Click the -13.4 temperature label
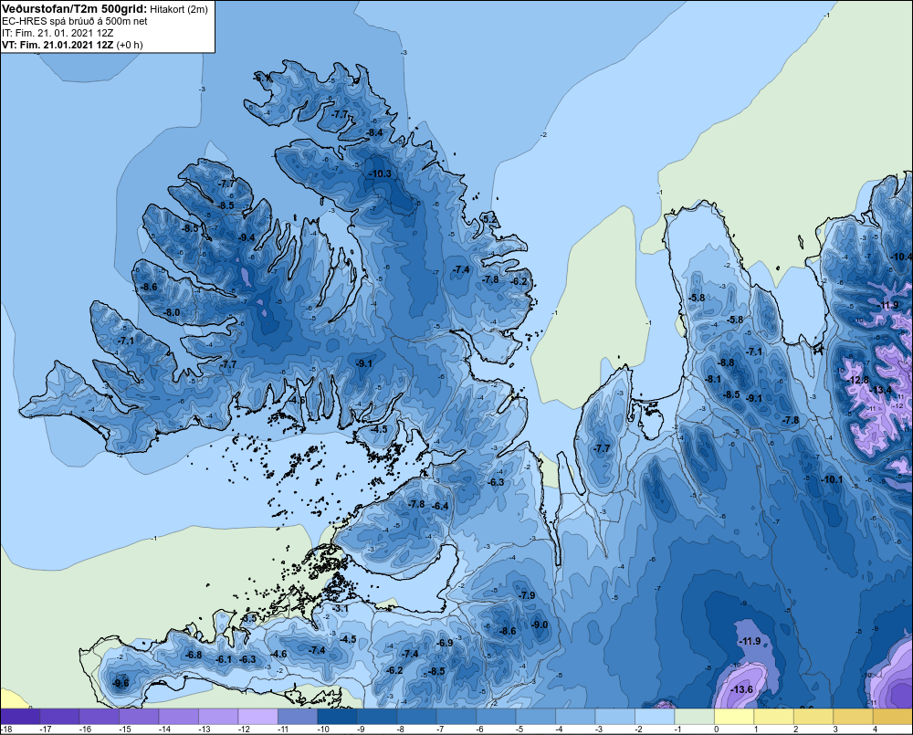 pos(882,390)
